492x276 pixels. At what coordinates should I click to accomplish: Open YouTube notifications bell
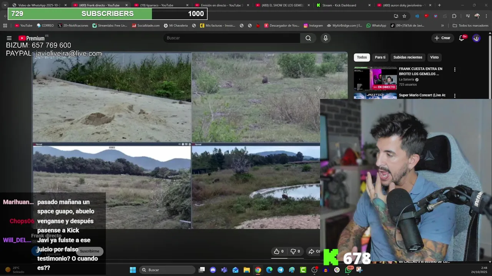(462, 38)
